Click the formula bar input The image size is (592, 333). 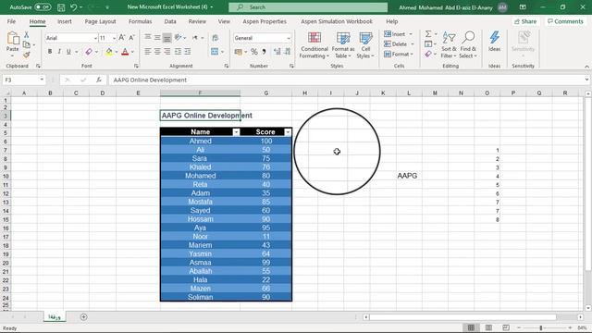point(348,80)
